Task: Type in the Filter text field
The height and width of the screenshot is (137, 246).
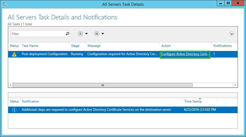Action: (38, 34)
